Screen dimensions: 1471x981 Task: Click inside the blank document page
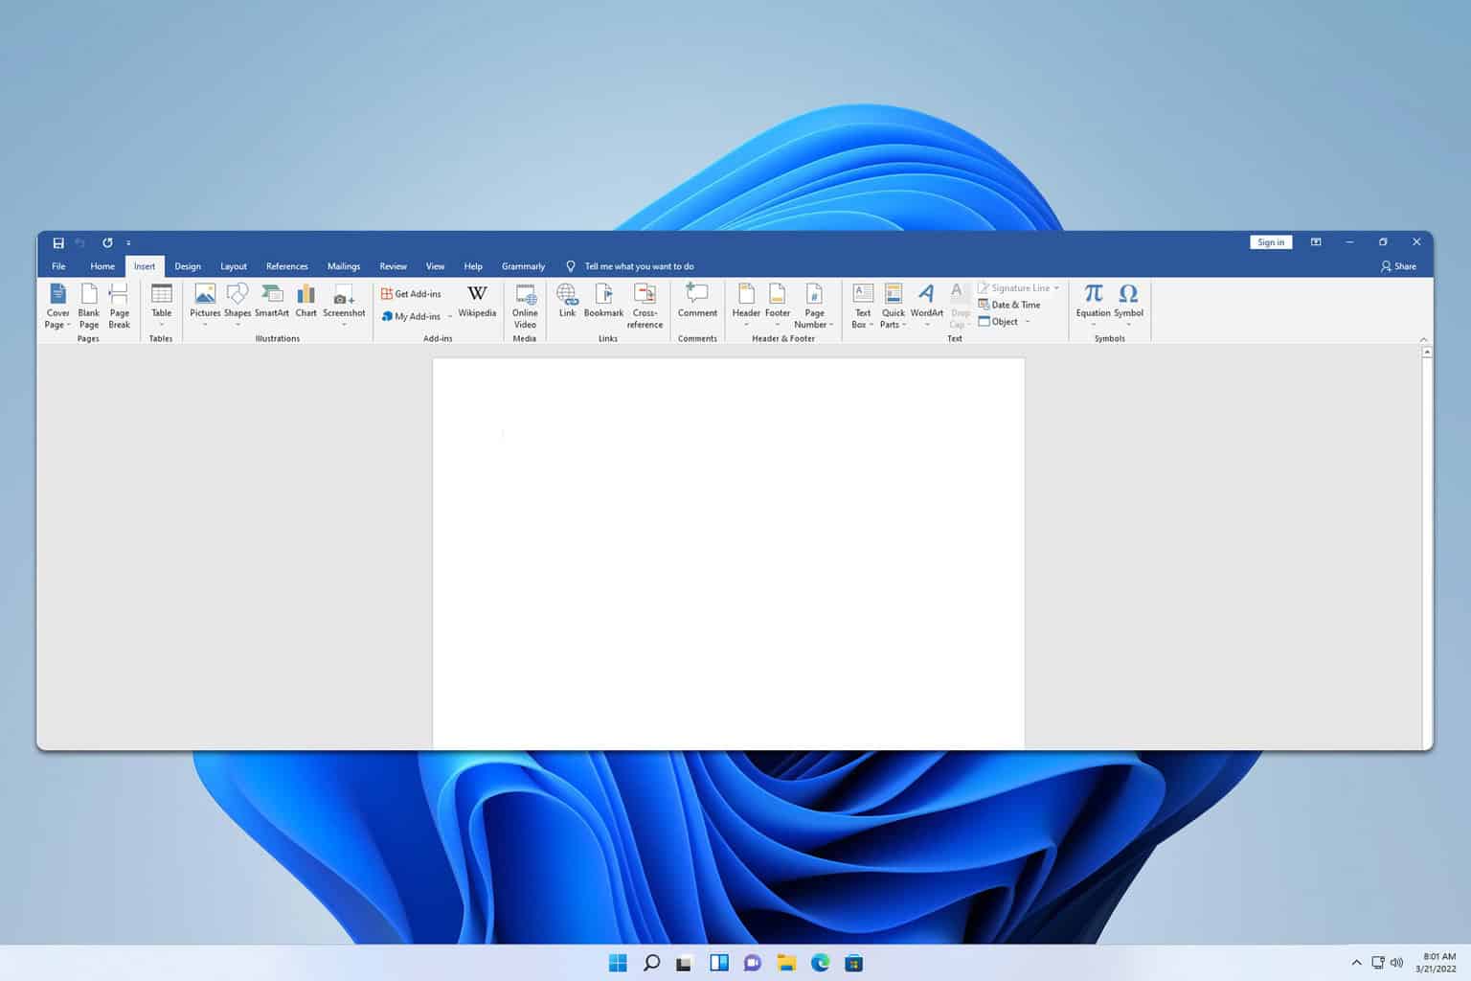tap(729, 554)
